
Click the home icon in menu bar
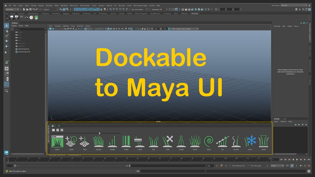pos(6,6)
